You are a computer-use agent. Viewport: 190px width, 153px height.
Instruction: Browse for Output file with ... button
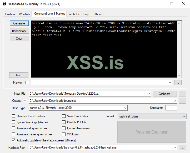(182, 101)
